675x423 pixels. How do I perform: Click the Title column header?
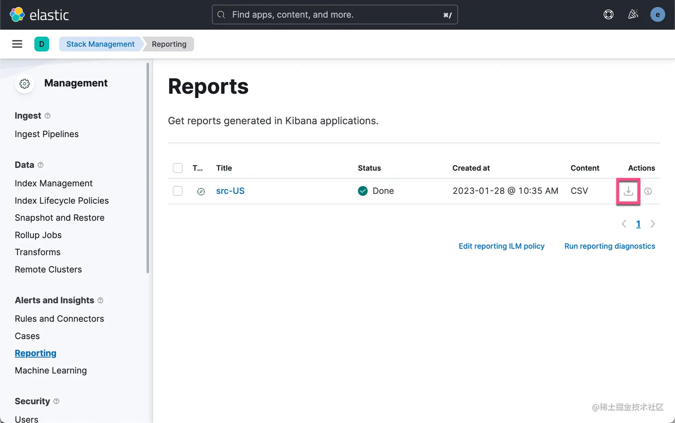pos(224,168)
